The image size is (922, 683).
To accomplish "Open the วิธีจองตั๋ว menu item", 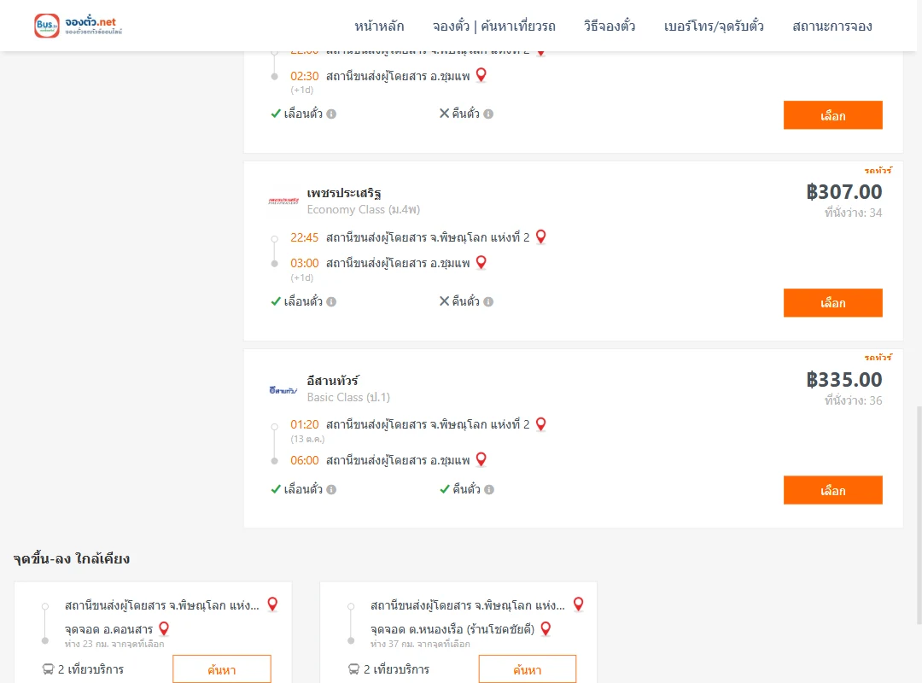I will point(610,26).
